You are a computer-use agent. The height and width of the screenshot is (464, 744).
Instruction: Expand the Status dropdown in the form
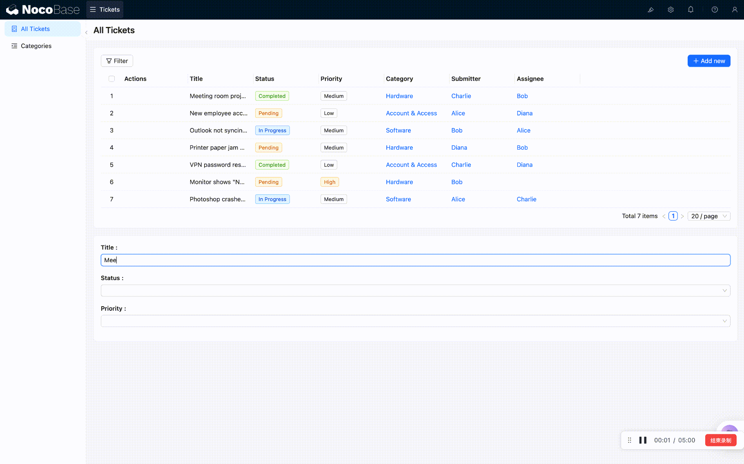point(415,291)
